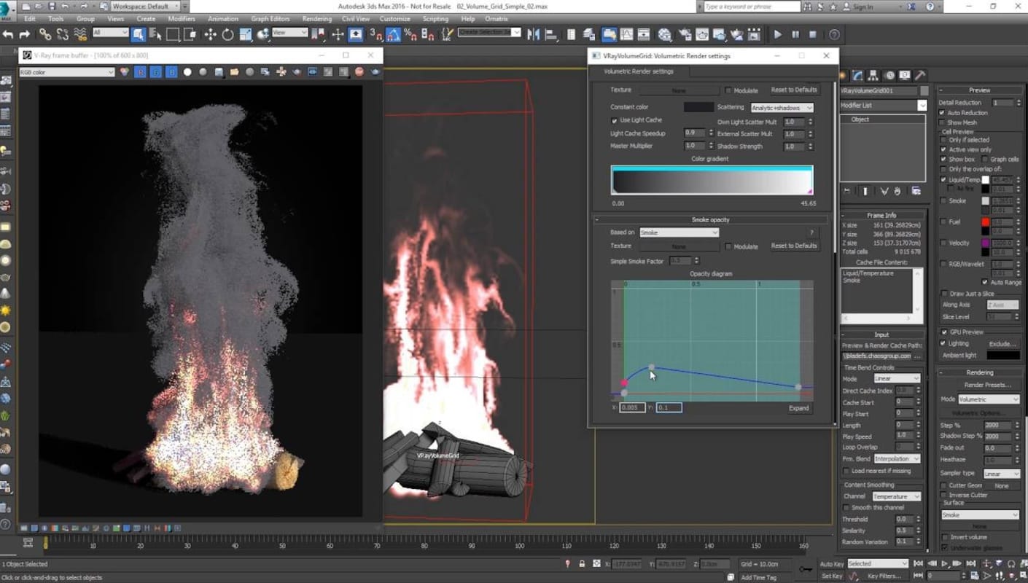Viewport: 1028px width, 583px height.
Task: Click Select Object arrow tool
Action: click(x=138, y=34)
